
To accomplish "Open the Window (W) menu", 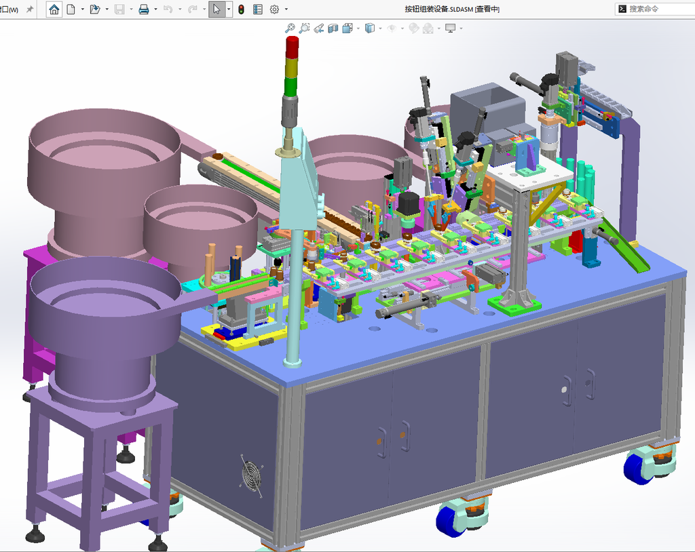I will pos(9,9).
